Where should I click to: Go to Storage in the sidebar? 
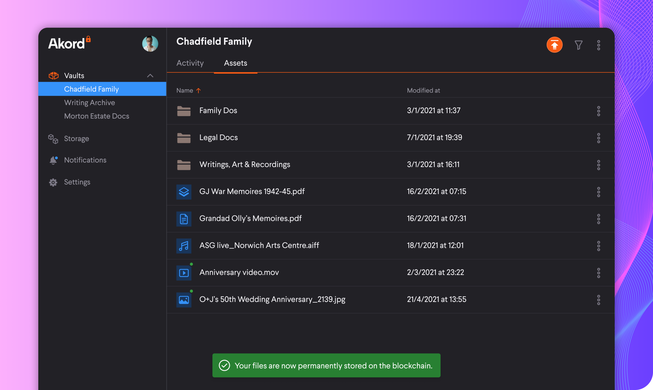[x=76, y=139]
